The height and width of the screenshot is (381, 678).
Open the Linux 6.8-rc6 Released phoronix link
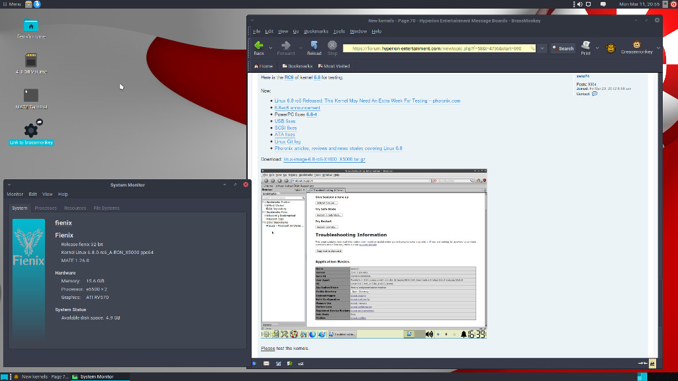tap(367, 101)
